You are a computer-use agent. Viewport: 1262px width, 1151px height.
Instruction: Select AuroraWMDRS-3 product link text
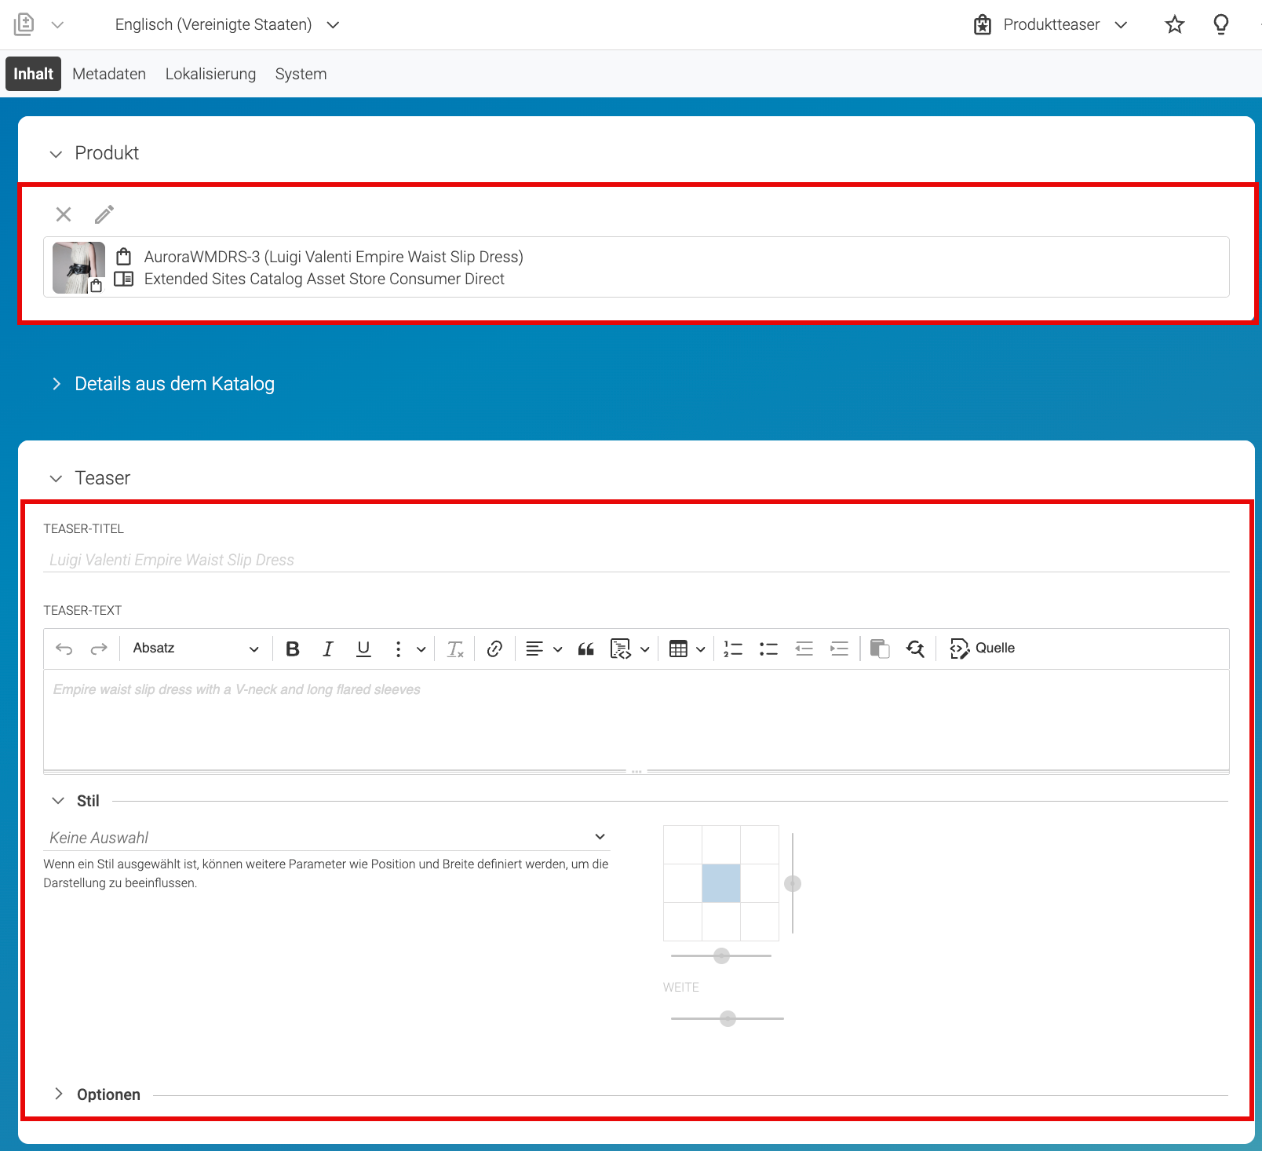point(334,257)
